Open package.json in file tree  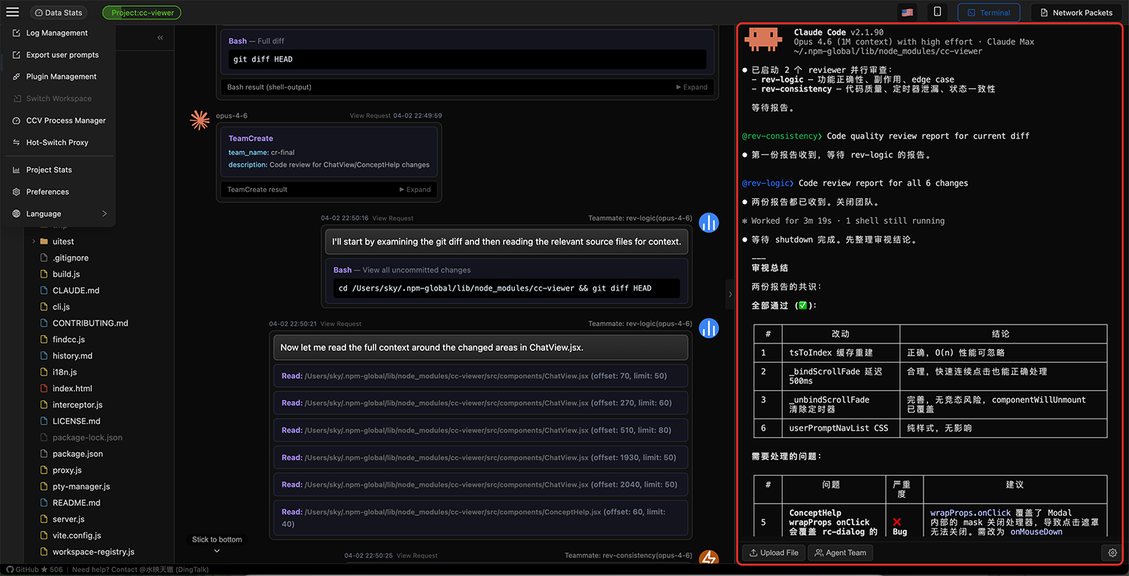(x=78, y=454)
